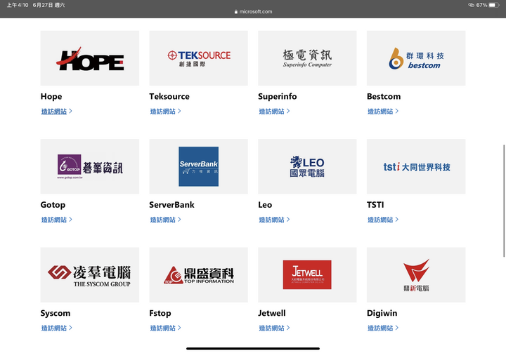Visit website link under Teksource
Screen dimensions: 506x353
pyautogui.click(x=165, y=111)
